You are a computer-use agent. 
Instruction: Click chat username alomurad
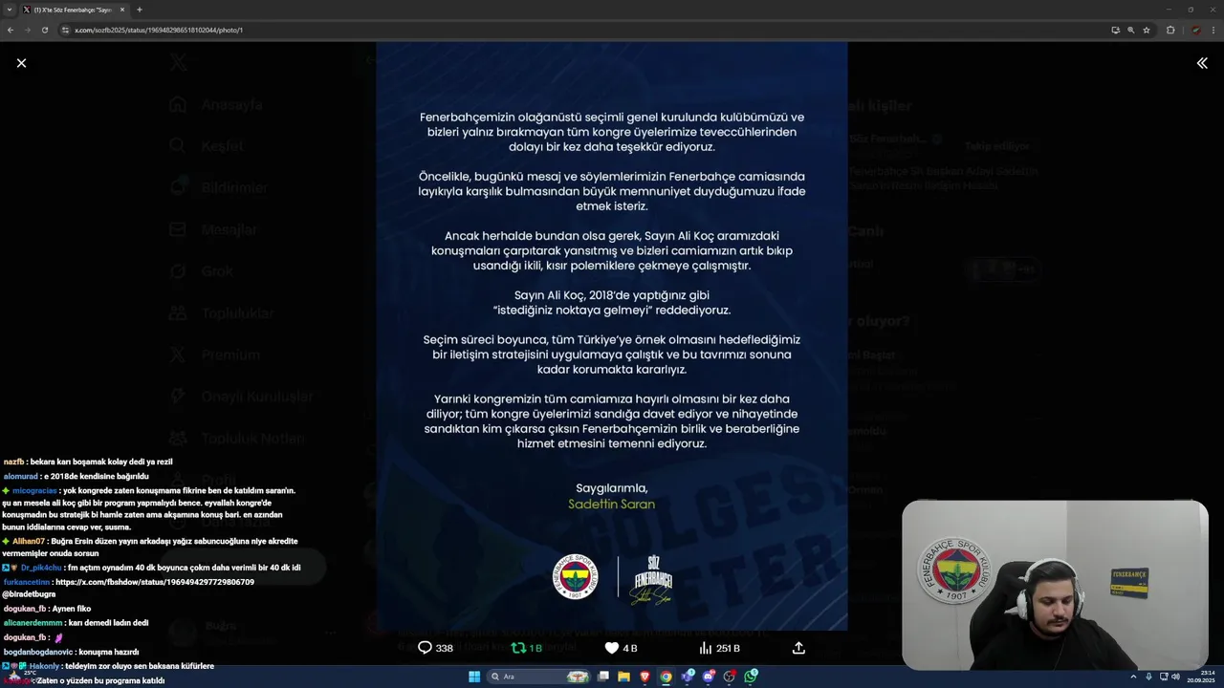tap(21, 476)
